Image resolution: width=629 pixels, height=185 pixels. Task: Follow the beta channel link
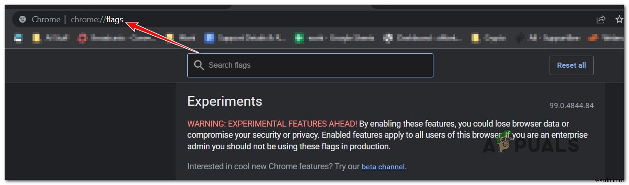click(x=383, y=166)
